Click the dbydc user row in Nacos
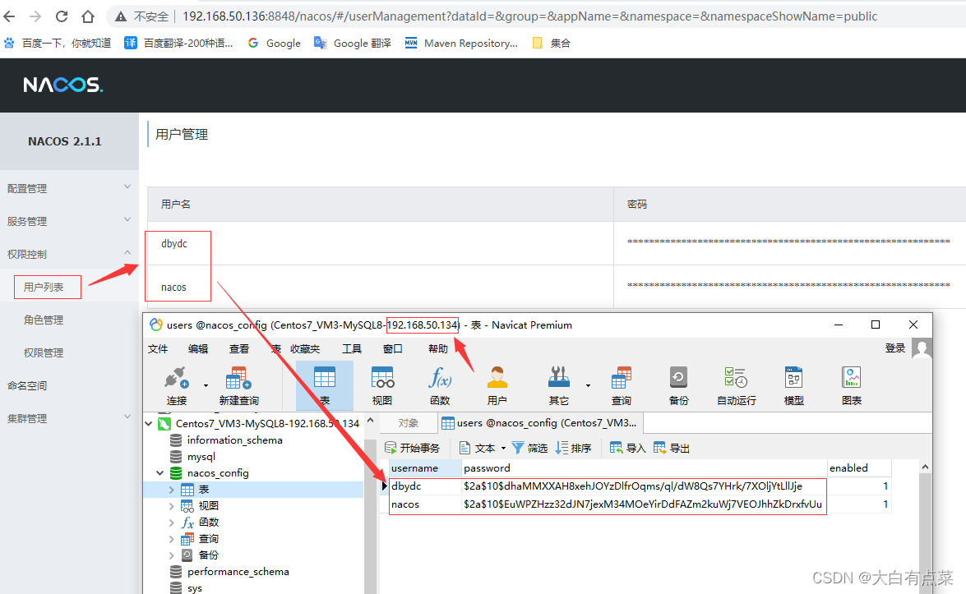The image size is (966, 594). pyautogui.click(x=557, y=243)
